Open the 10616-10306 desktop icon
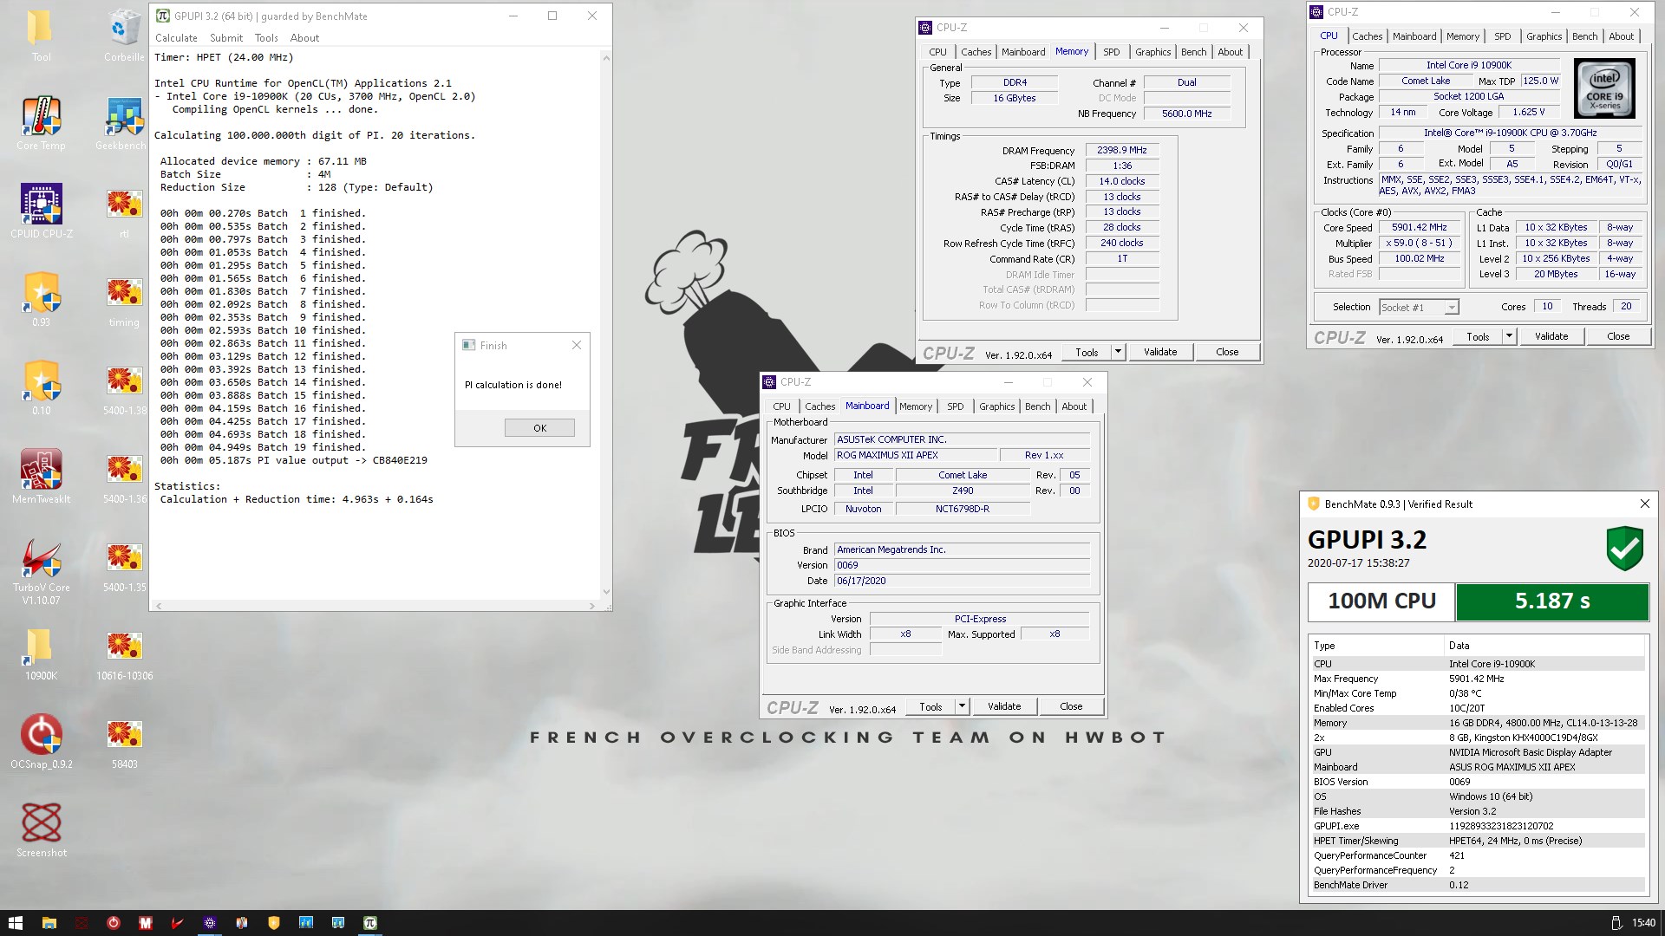Screen dimensions: 1665x936 coord(125,653)
